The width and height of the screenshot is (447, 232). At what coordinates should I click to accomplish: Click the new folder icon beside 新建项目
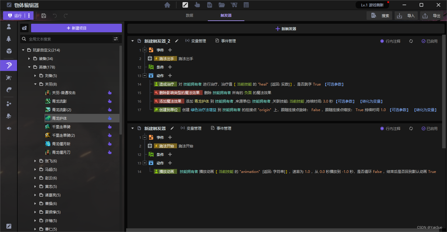pyautogui.click(x=24, y=28)
